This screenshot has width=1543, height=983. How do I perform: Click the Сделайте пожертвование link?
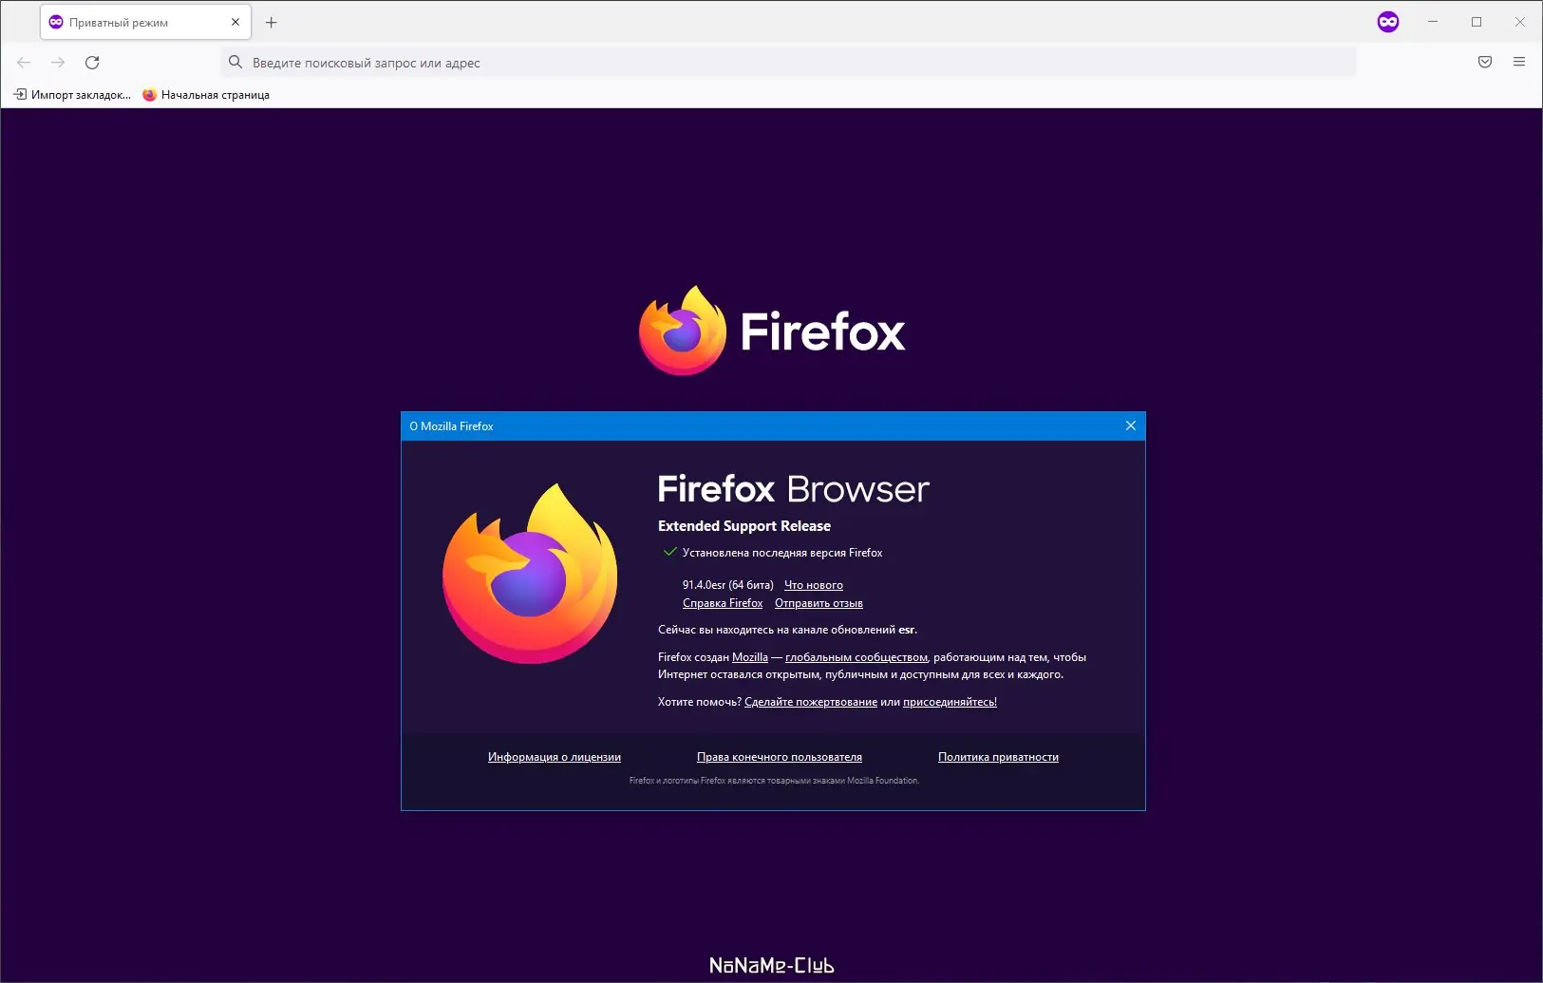(x=811, y=702)
